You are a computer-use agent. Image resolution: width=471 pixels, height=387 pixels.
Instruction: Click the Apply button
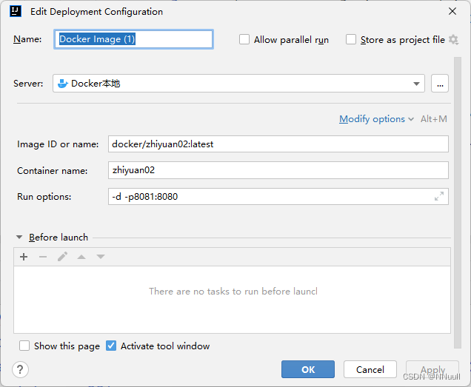tap(432, 369)
